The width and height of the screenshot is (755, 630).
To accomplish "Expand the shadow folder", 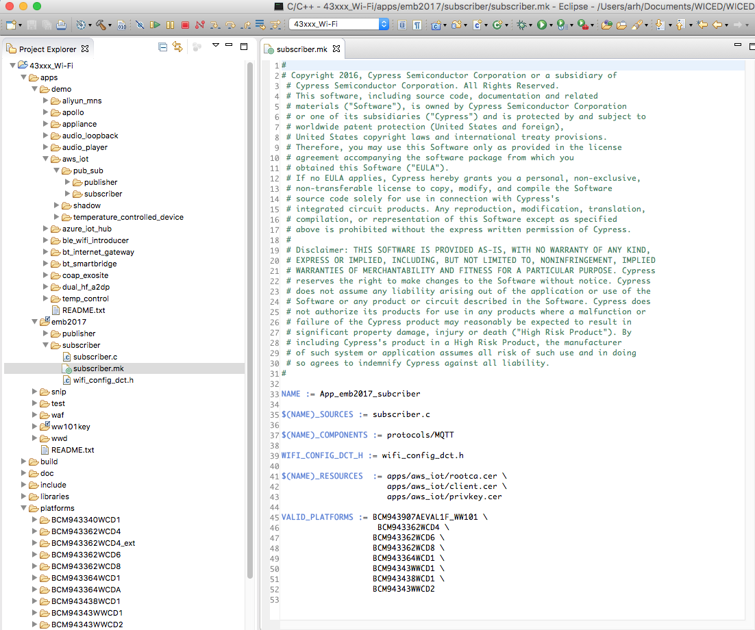I will (x=56, y=205).
